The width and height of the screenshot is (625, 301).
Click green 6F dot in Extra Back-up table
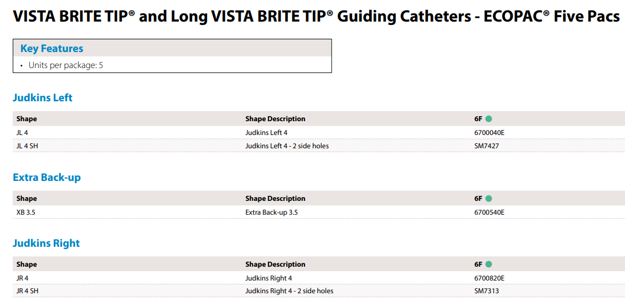(489, 198)
